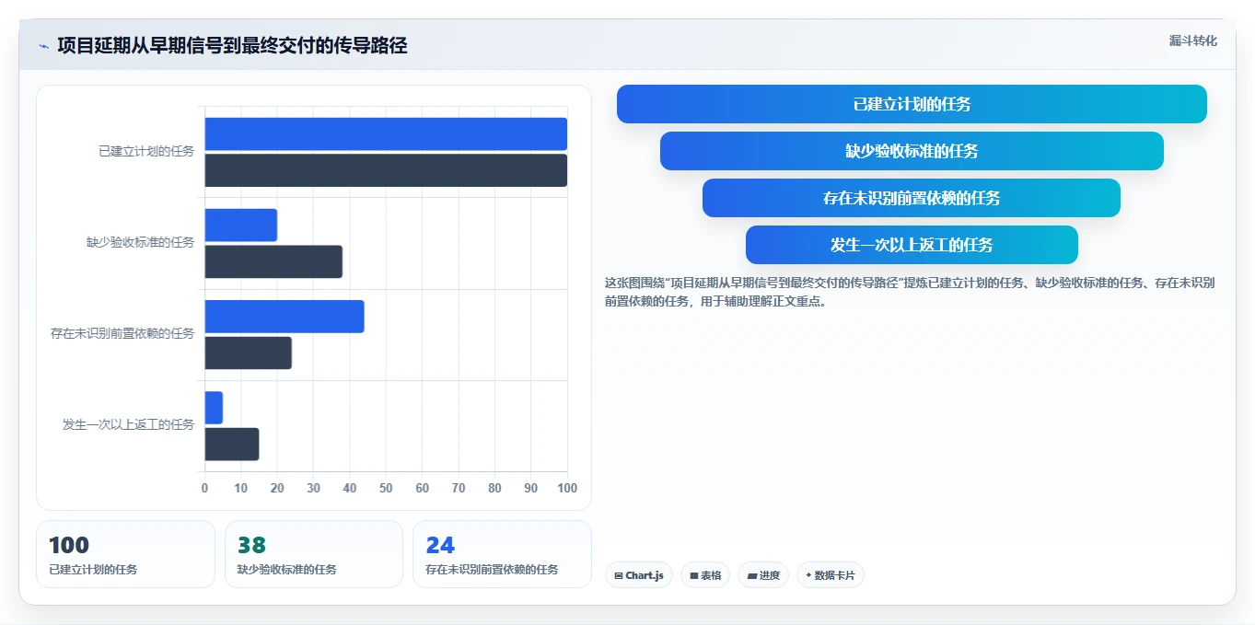Click the x-axis tick label 100

click(x=567, y=488)
